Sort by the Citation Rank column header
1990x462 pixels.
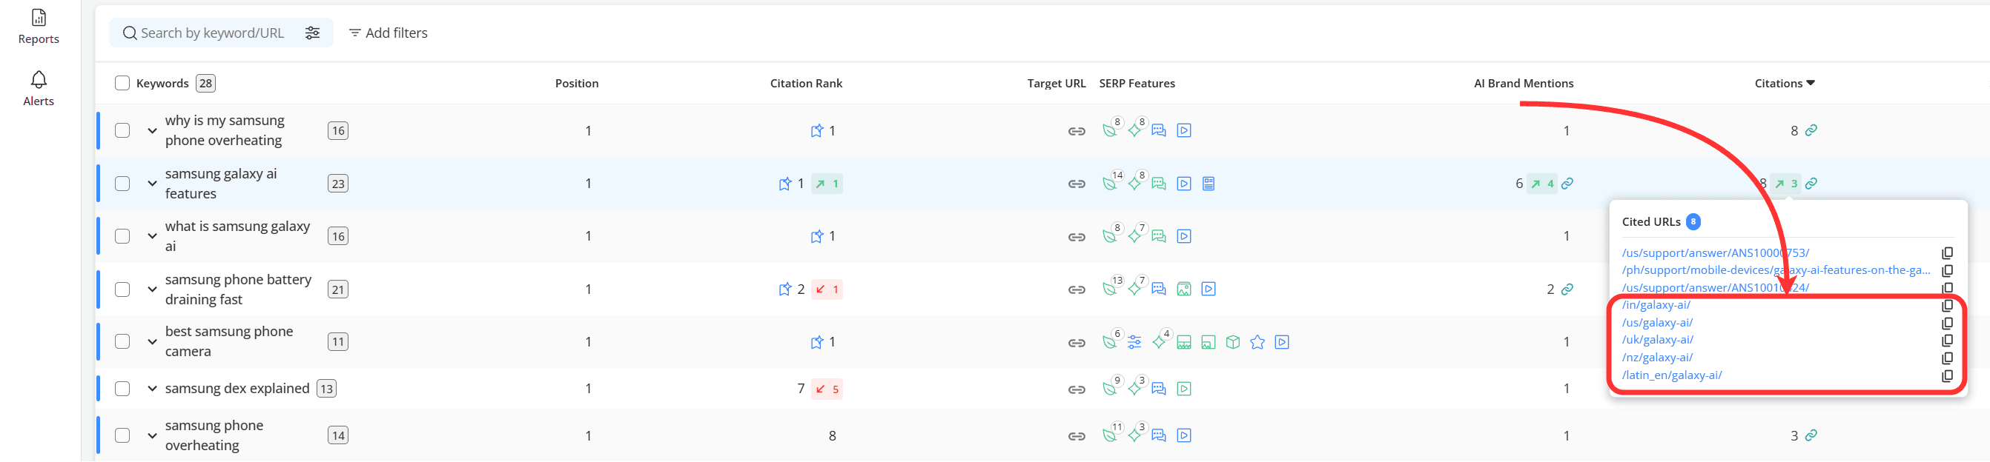coord(806,84)
